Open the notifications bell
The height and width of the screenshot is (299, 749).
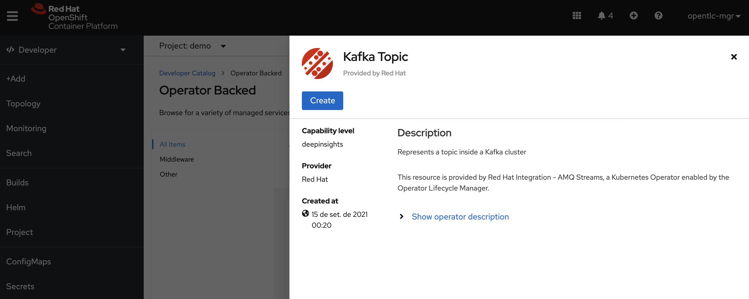(605, 16)
